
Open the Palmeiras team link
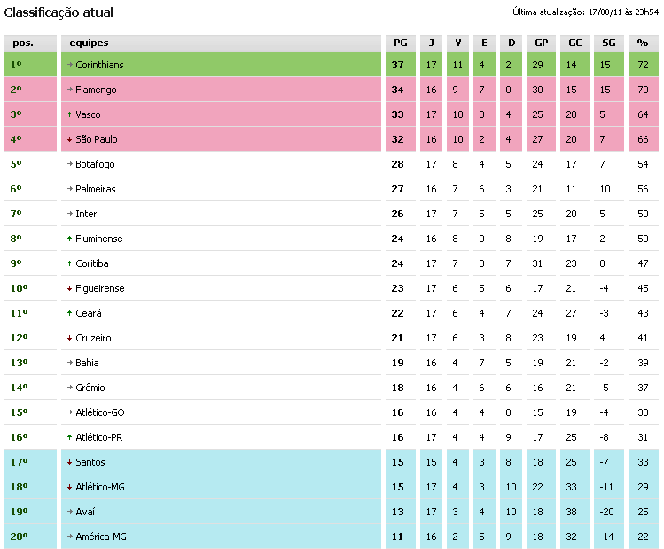click(x=96, y=189)
